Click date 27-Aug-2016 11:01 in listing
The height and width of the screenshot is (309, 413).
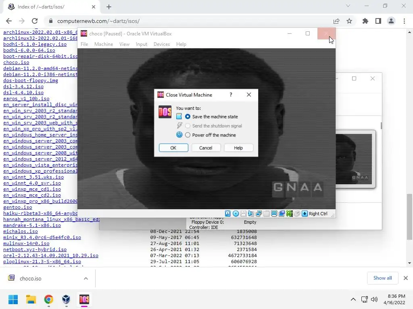tap(175, 243)
